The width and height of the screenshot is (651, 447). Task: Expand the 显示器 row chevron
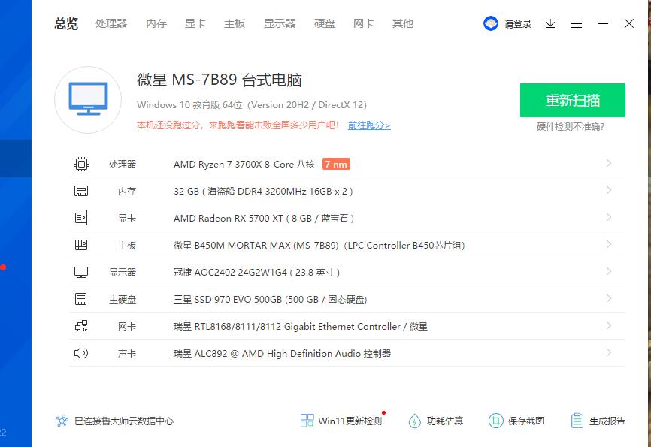(609, 271)
